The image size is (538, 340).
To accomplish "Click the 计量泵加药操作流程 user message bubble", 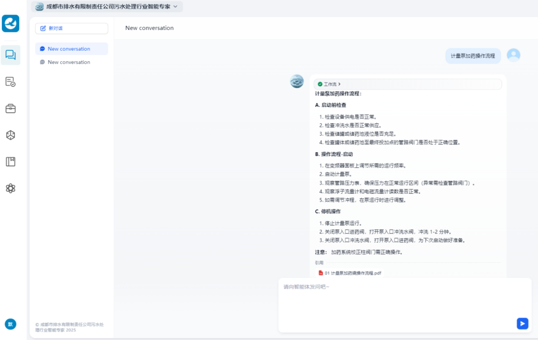I will click(x=473, y=56).
